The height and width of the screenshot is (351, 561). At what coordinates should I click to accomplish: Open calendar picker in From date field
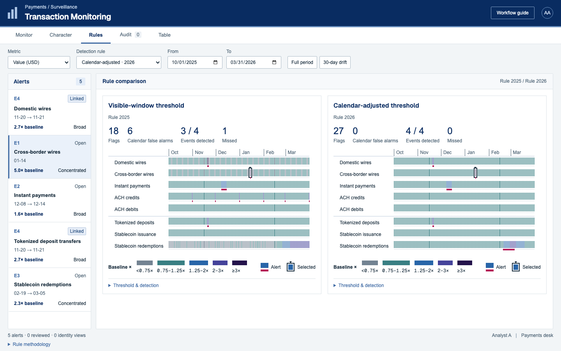(215, 62)
